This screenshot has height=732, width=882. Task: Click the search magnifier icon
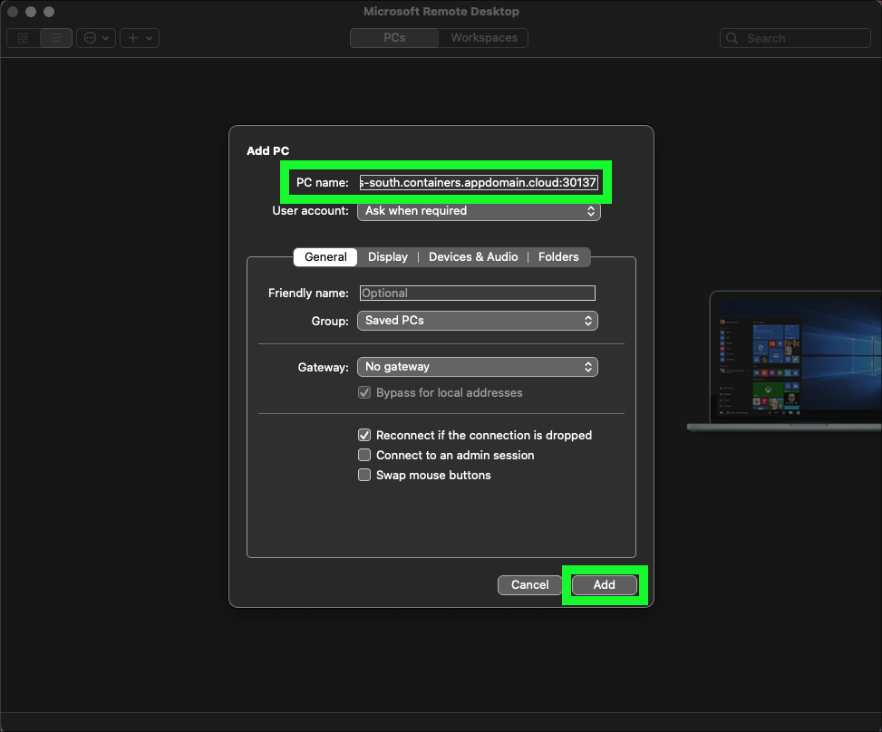click(733, 39)
